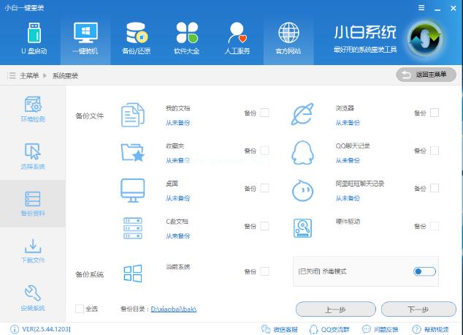Click the 下一步 next button
Viewport: 463px width, 335px height.
coord(418,309)
